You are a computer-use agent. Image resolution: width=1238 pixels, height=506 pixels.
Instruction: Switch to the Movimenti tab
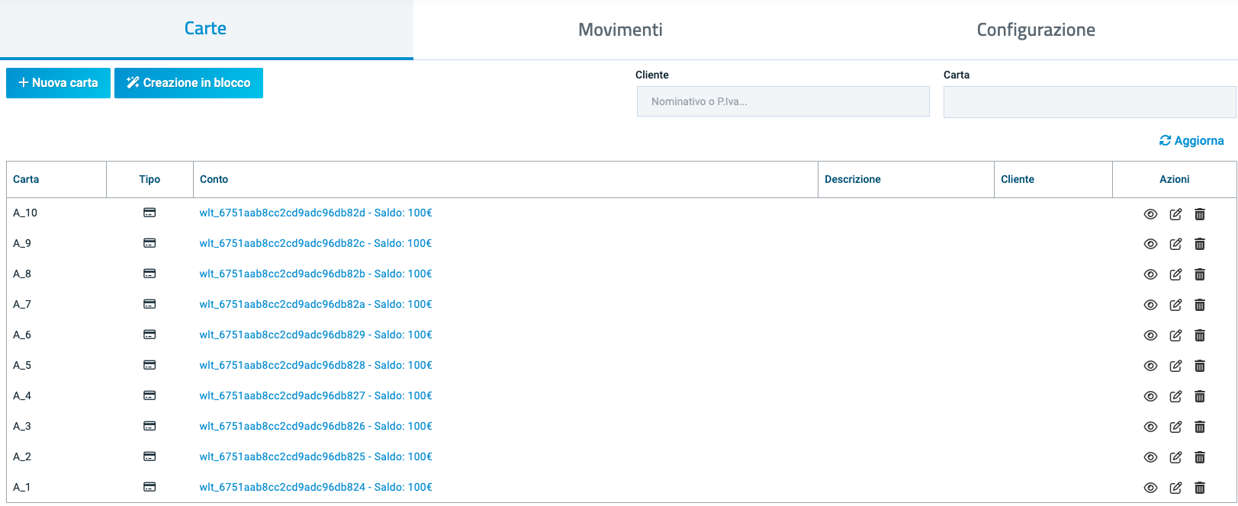pyautogui.click(x=620, y=30)
